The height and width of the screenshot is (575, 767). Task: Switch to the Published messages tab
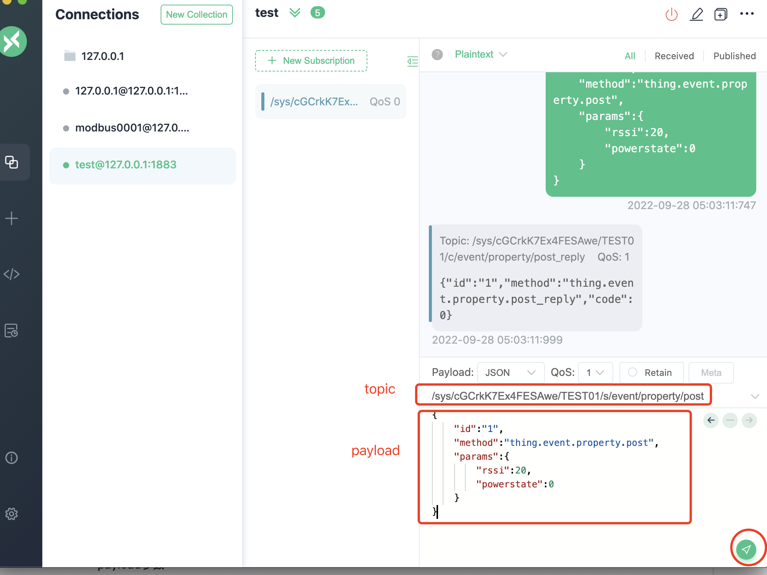734,56
